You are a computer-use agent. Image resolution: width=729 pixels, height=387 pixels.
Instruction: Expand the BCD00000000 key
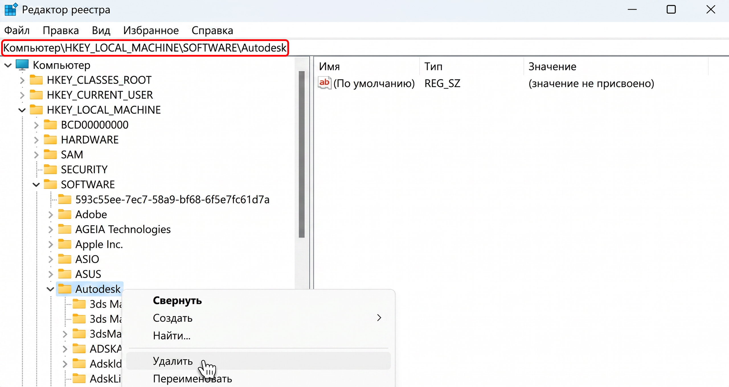coord(36,125)
